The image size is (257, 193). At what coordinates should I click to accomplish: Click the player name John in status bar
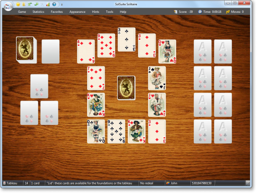click(x=174, y=183)
